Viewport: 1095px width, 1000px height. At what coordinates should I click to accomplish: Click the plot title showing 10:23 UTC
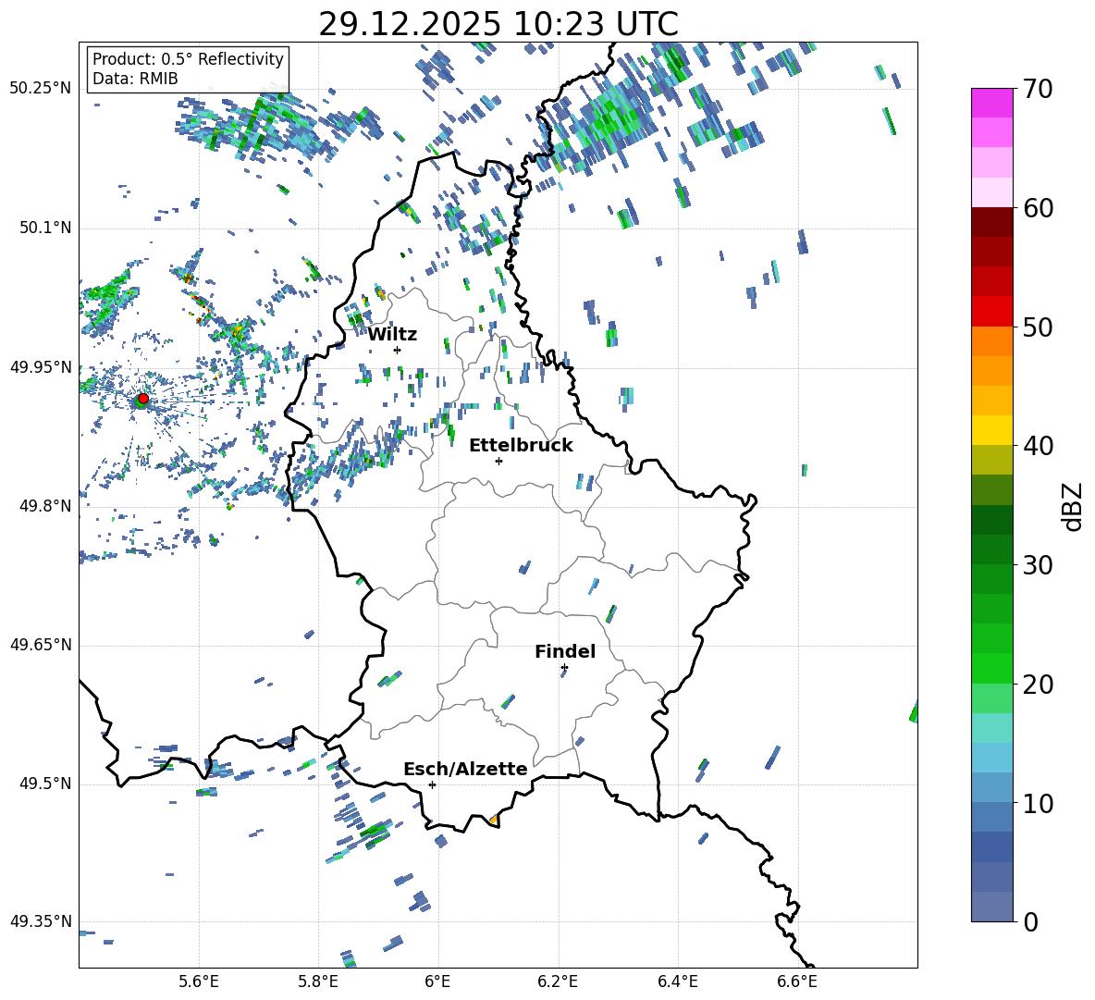tap(498, 24)
